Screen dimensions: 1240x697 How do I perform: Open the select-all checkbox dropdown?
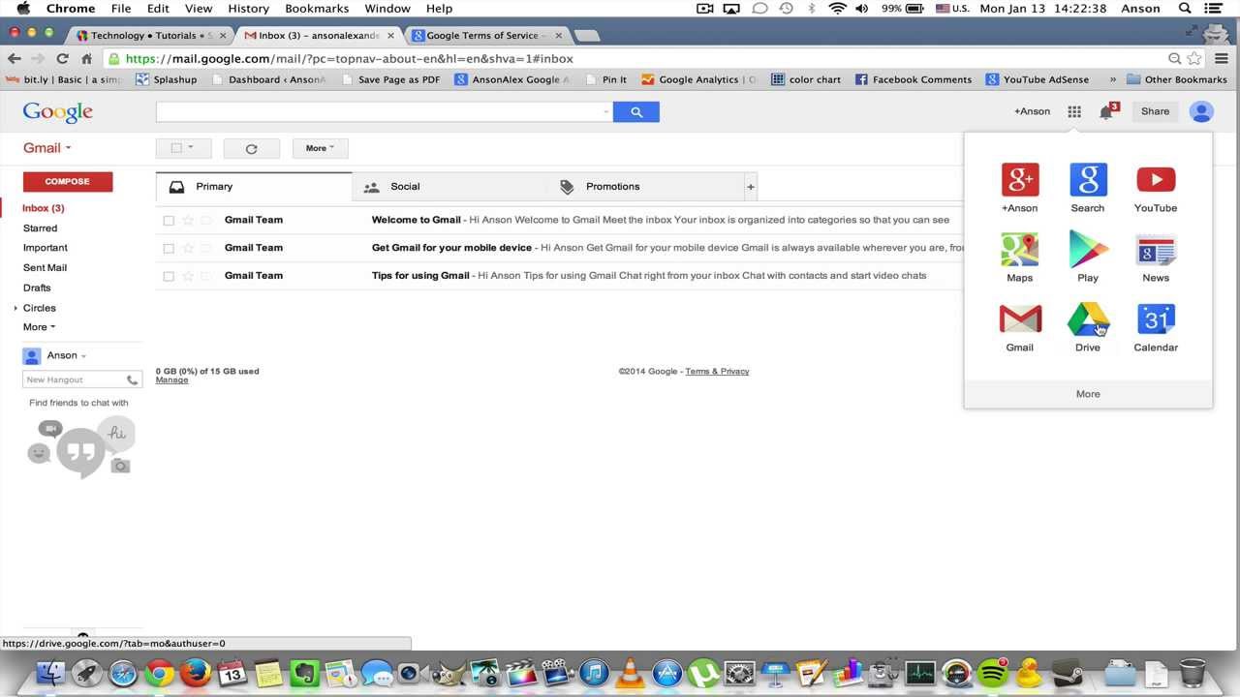pyautogui.click(x=183, y=148)
